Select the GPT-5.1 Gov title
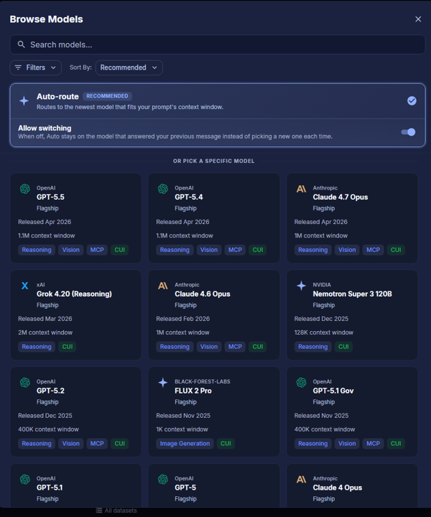This screenshot has width=431, height=517. (333, 391)
